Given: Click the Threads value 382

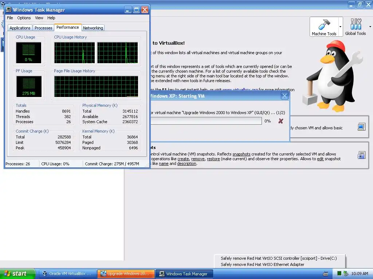Looking at the screenshot, I should (67, 117).
